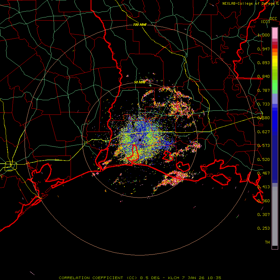Click the Correlation Coefficient KLCH caption text

pyautogui.click(x=140, y=278)
